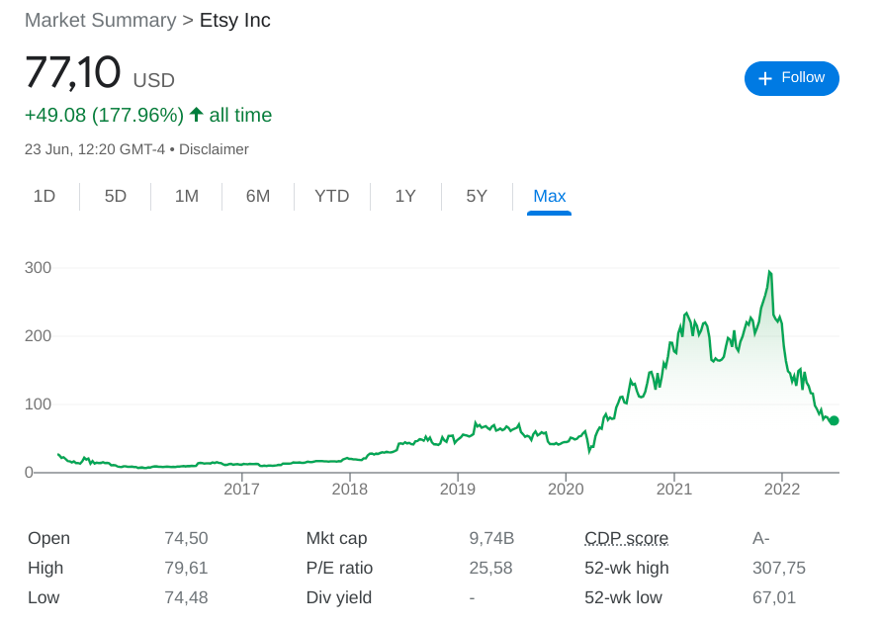Click the 52-wk high value 307,75

[778, 568]
